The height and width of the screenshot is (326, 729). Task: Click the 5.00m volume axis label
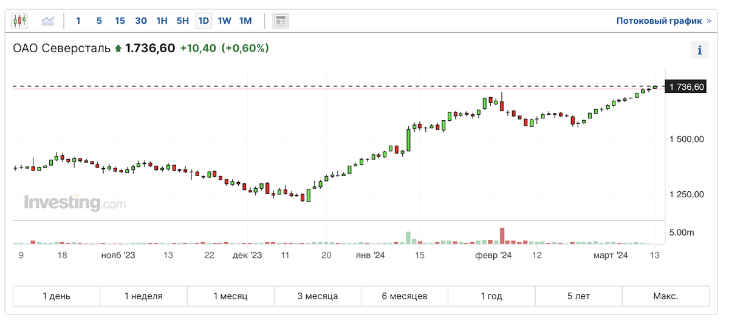[682, 233]
